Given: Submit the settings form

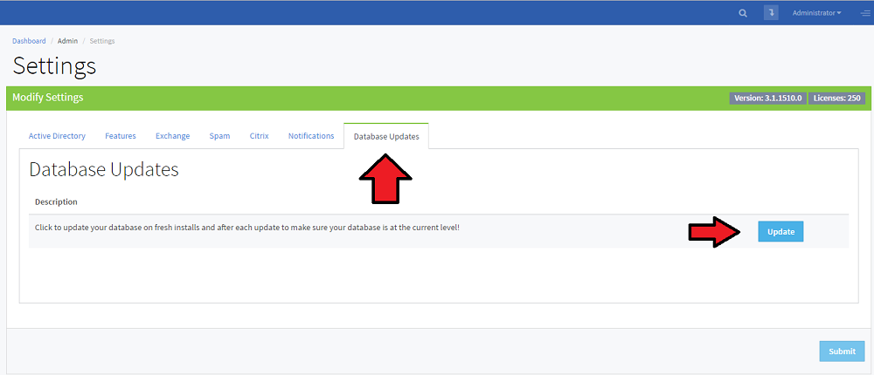Looking at the screenshot, I should click(842, 351).
